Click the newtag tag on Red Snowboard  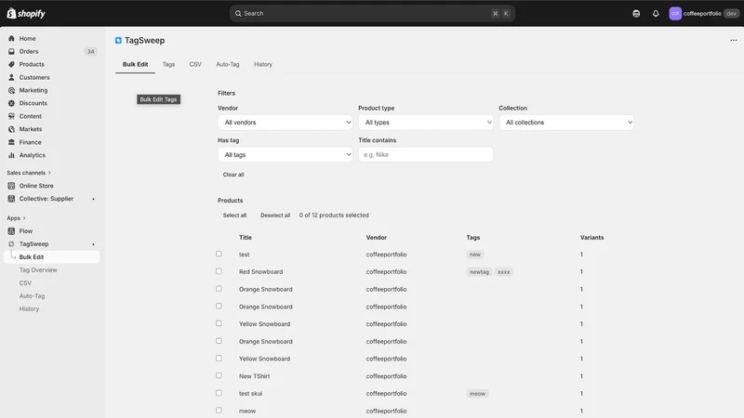pos(479,272)
